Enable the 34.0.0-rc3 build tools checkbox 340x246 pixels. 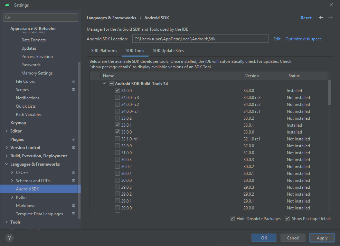(x=118, y=98)
